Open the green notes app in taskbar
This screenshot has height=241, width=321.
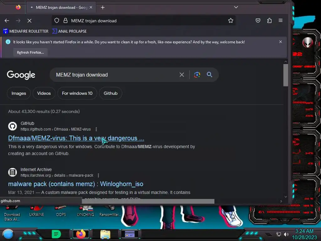tap(56, 234)
